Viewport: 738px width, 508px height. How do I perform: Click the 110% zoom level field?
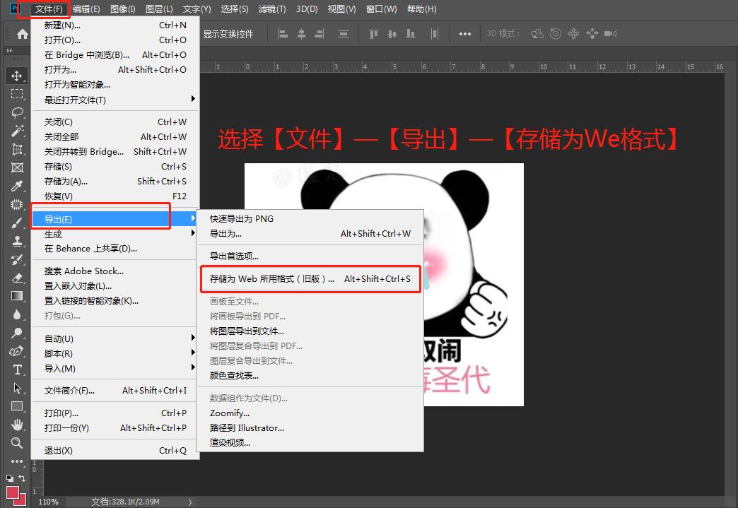pos(48,502)
